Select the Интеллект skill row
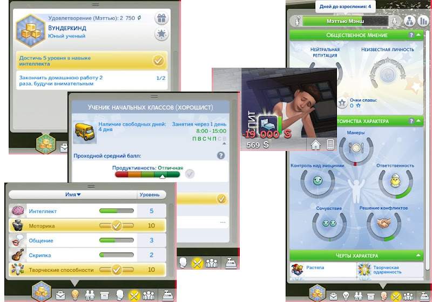Image resolution: width=432 pixels, height=302 pixels. pyautogui.click(x=87, y=211)
